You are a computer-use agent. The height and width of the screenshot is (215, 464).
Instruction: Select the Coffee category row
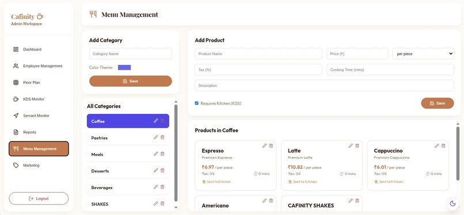[x=128, y=121]
